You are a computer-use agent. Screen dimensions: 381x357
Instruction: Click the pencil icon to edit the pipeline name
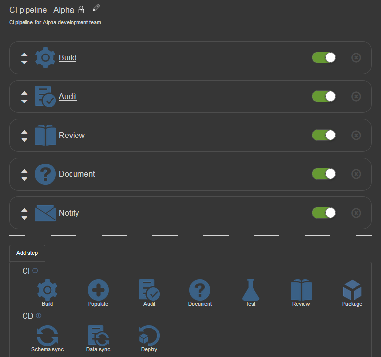(x=96, y=8)
